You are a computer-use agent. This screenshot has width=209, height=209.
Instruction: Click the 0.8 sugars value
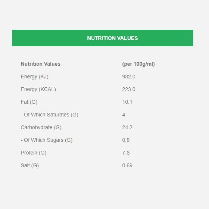[126, 140]
